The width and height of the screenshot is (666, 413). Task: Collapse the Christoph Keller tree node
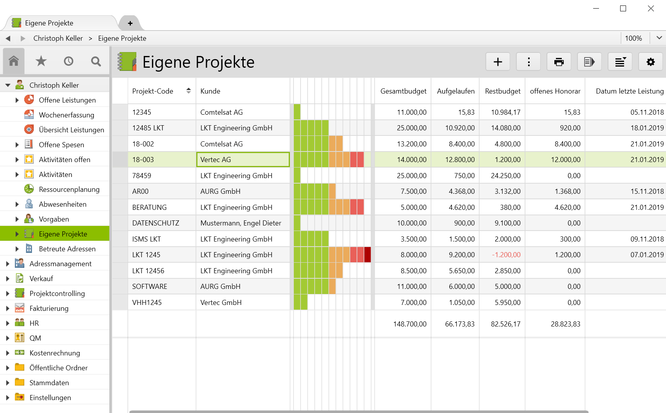point(8,85)
